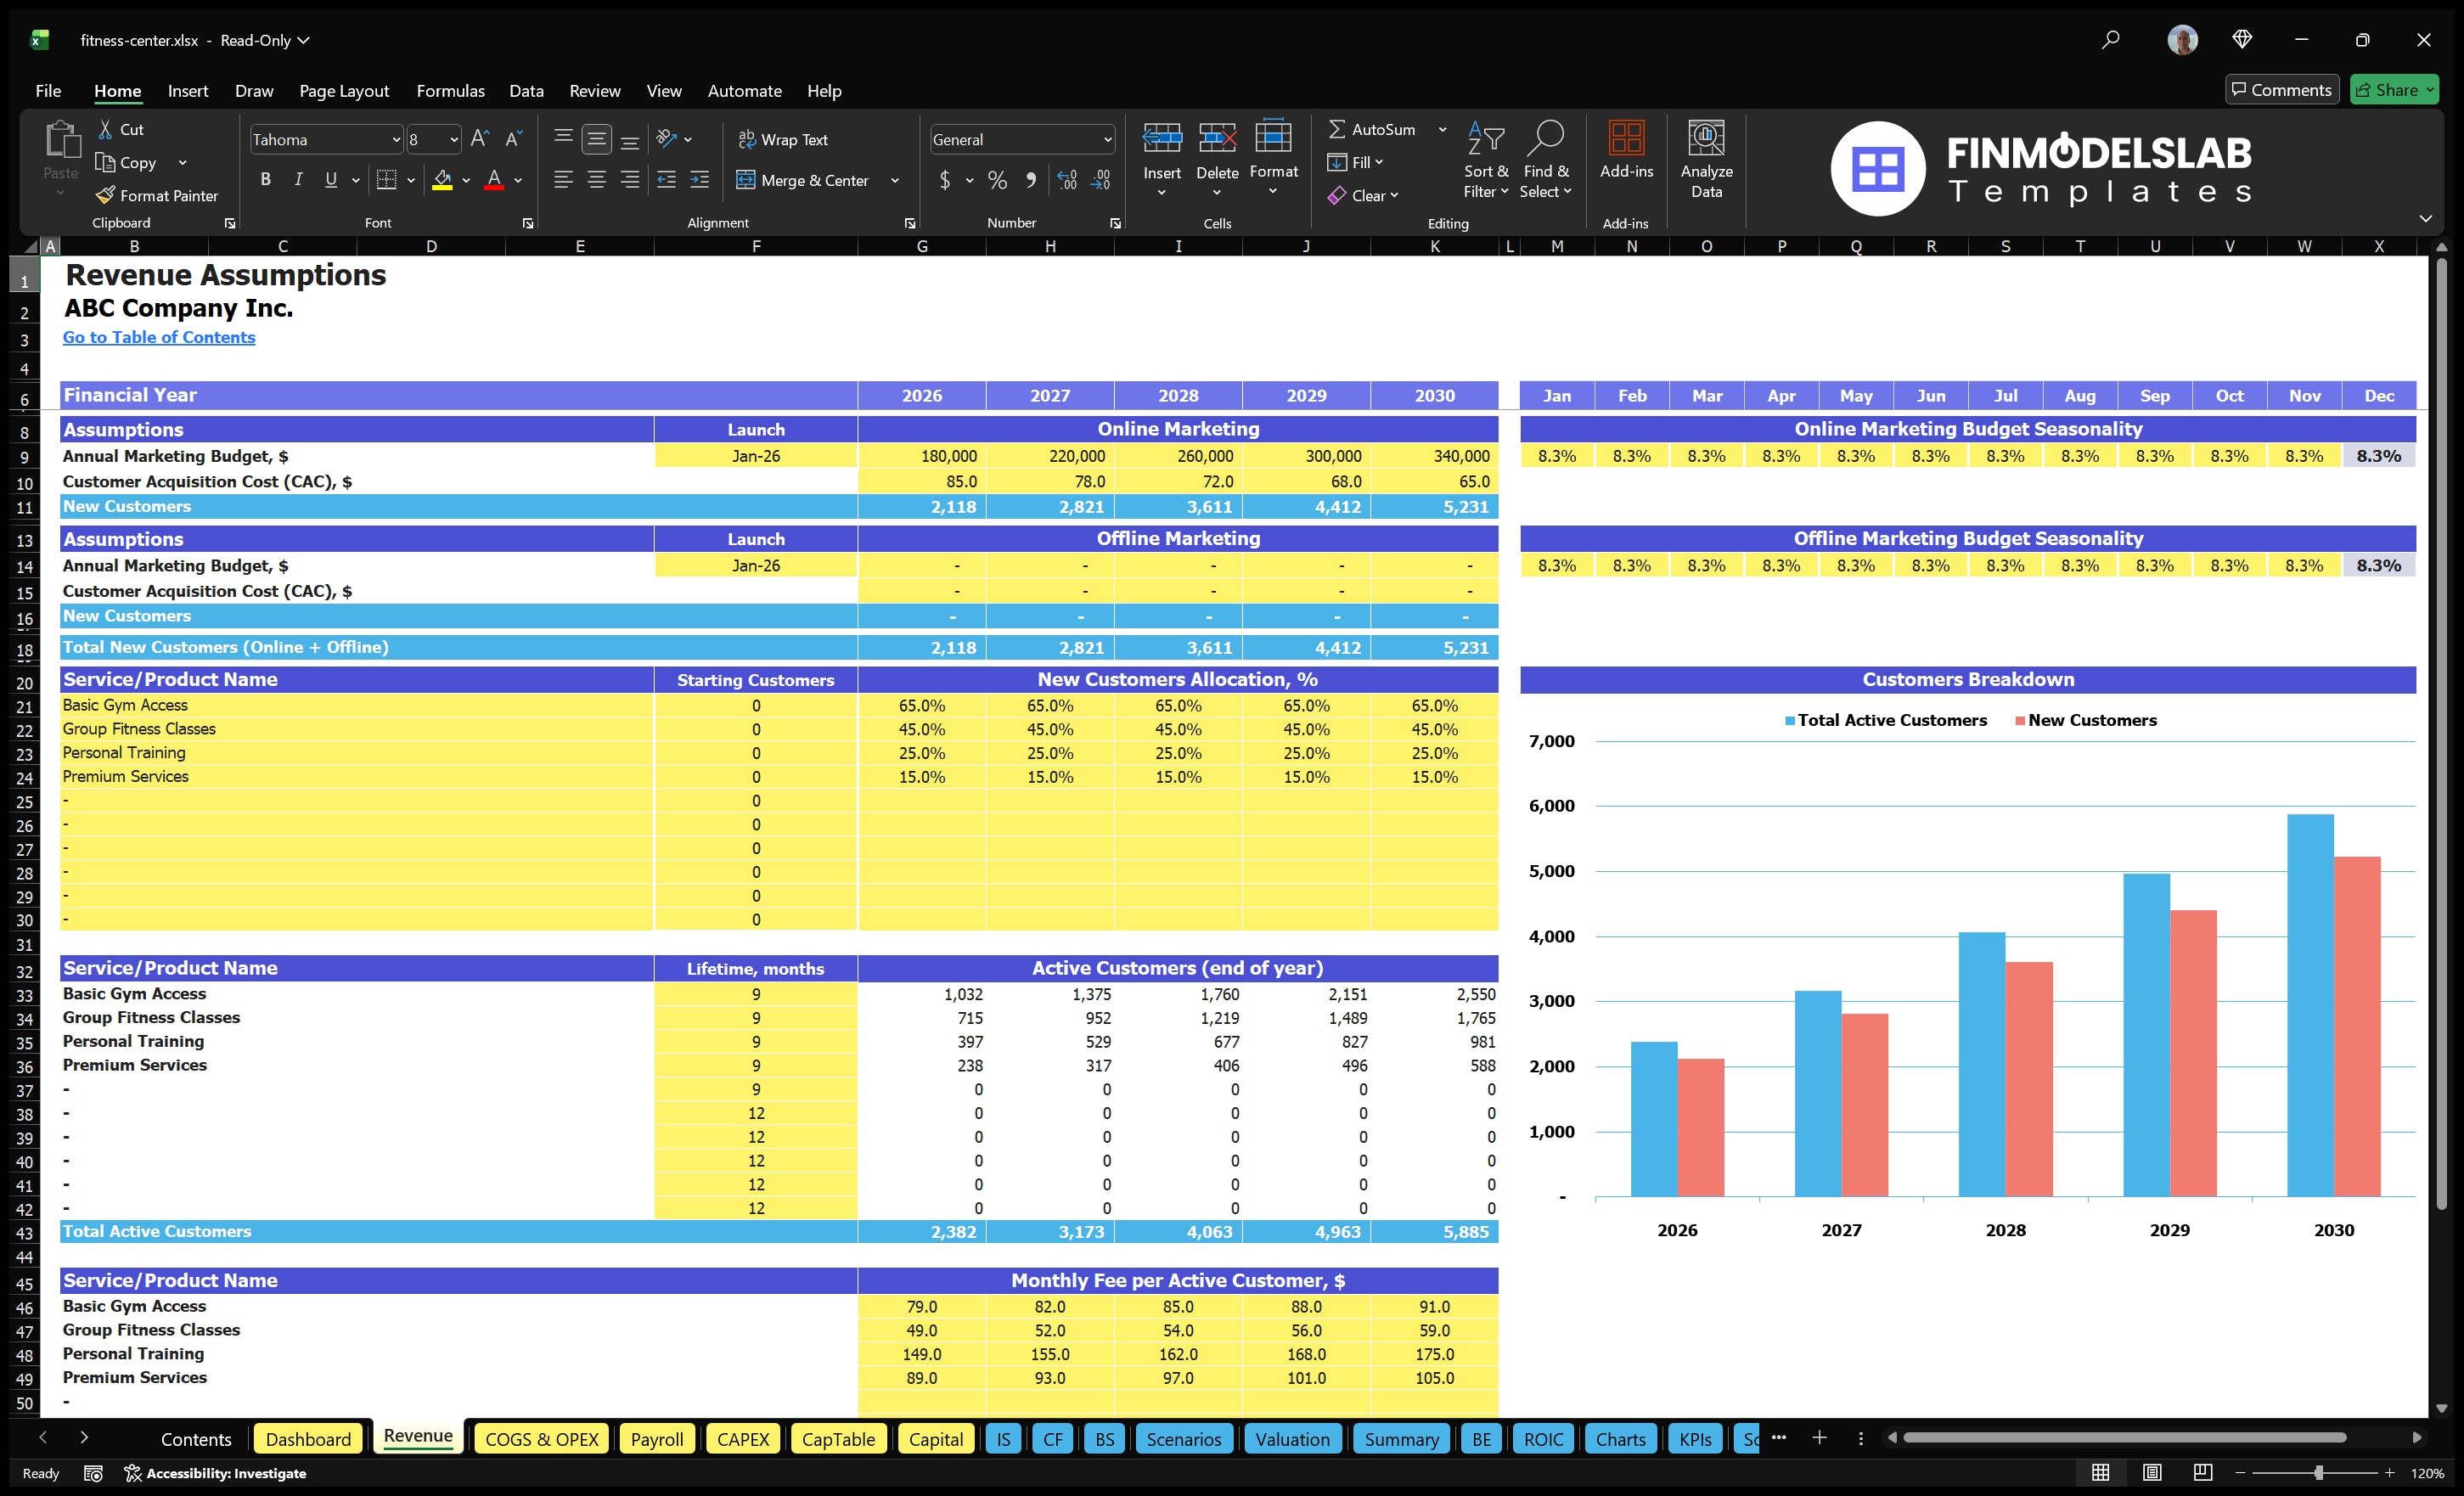Open the Dashboard sheet tab

[308, 1439]
